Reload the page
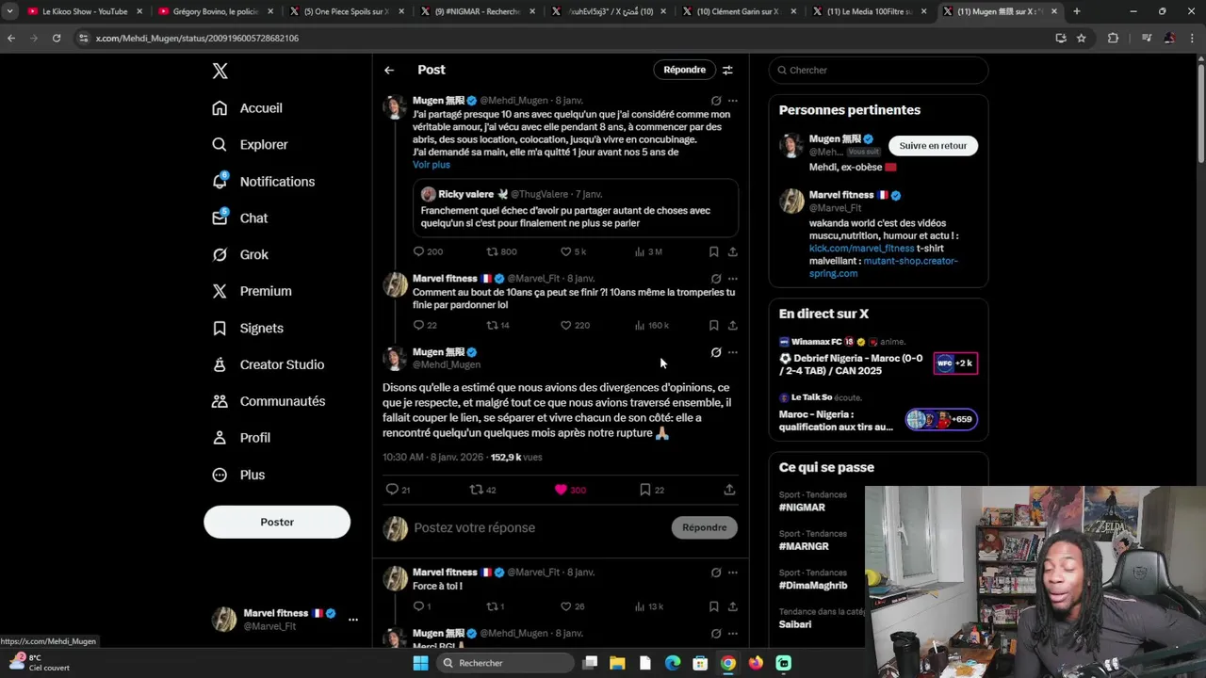 click(x=57, y=38)
